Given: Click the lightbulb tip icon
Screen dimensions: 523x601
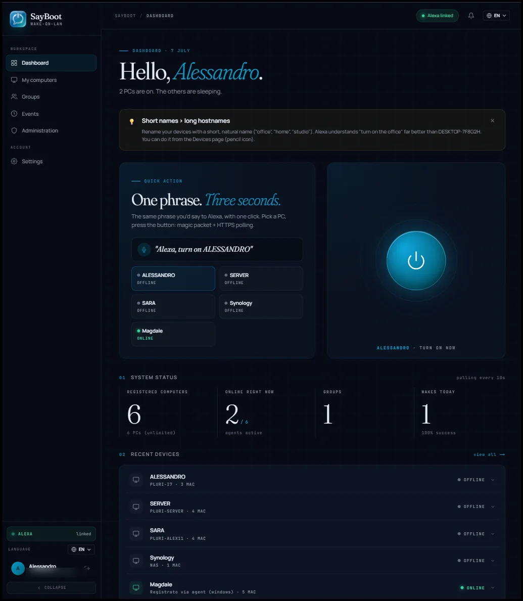Looking at the screenshot, I should (x=132, y=121).
